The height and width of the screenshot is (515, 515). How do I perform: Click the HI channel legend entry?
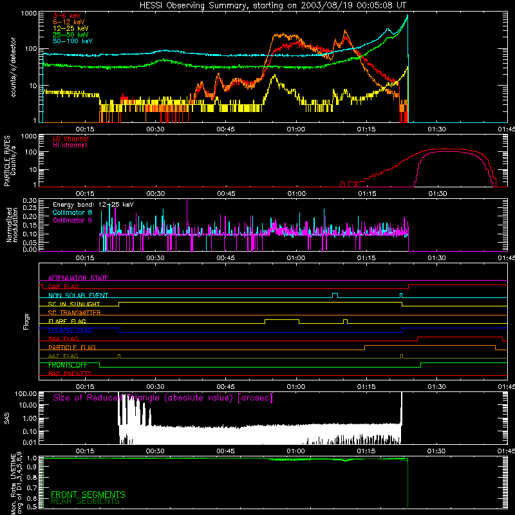click(x=70, y=145)
